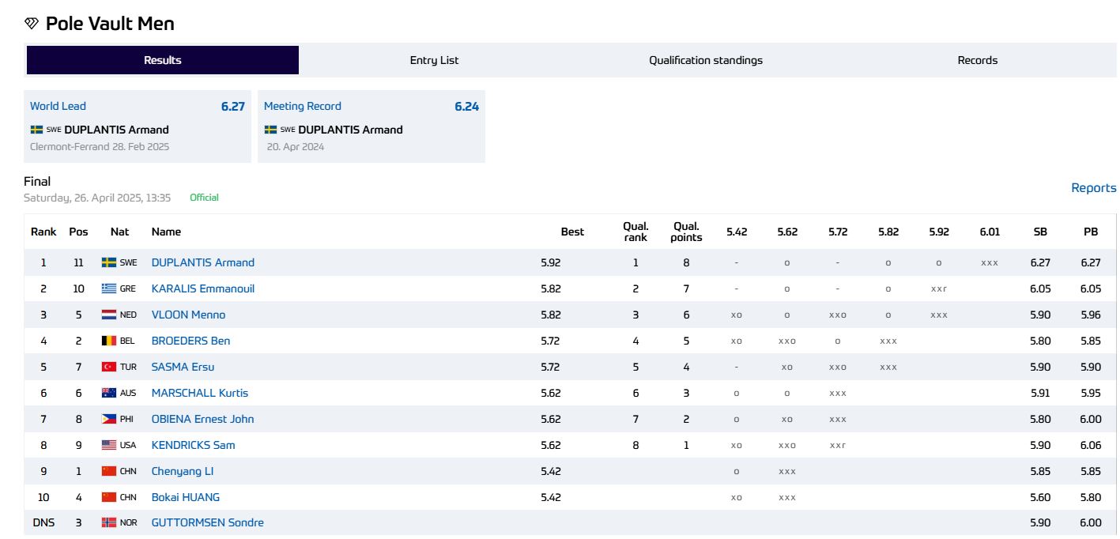
Task: Click the Philippines flag in Obiena's row
Action: click(109, 420)
